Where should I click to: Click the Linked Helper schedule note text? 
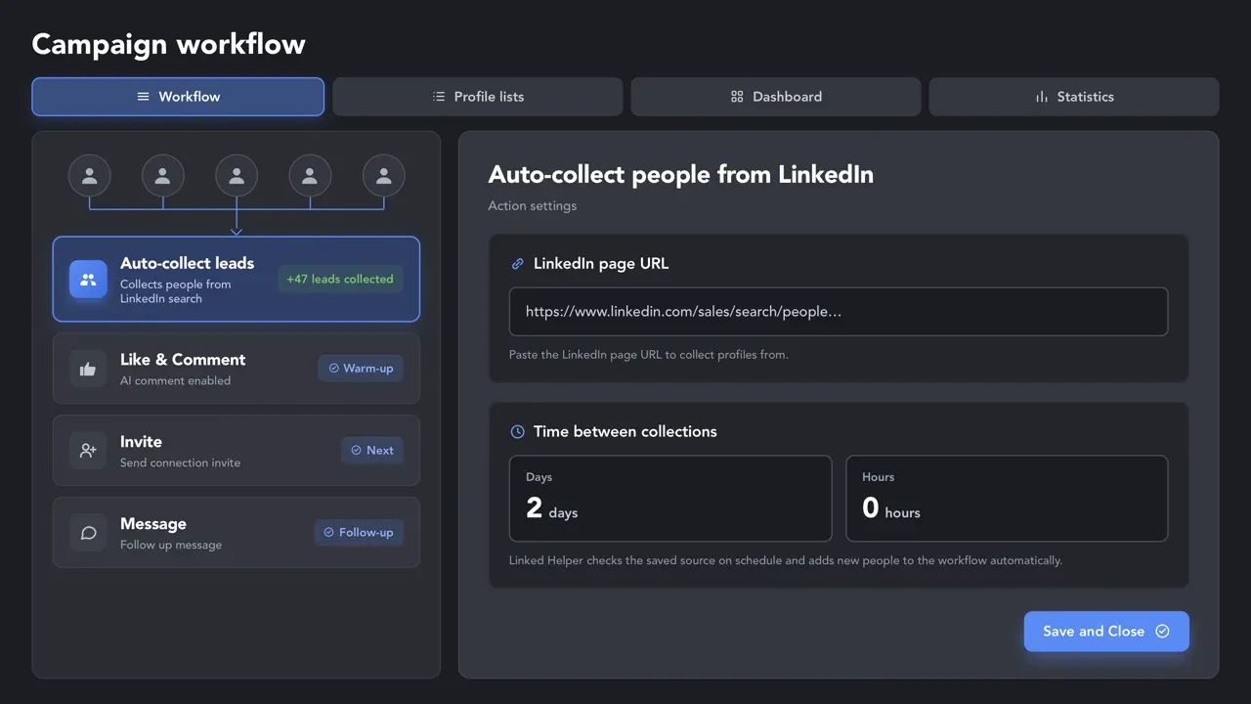coord(786,561)
